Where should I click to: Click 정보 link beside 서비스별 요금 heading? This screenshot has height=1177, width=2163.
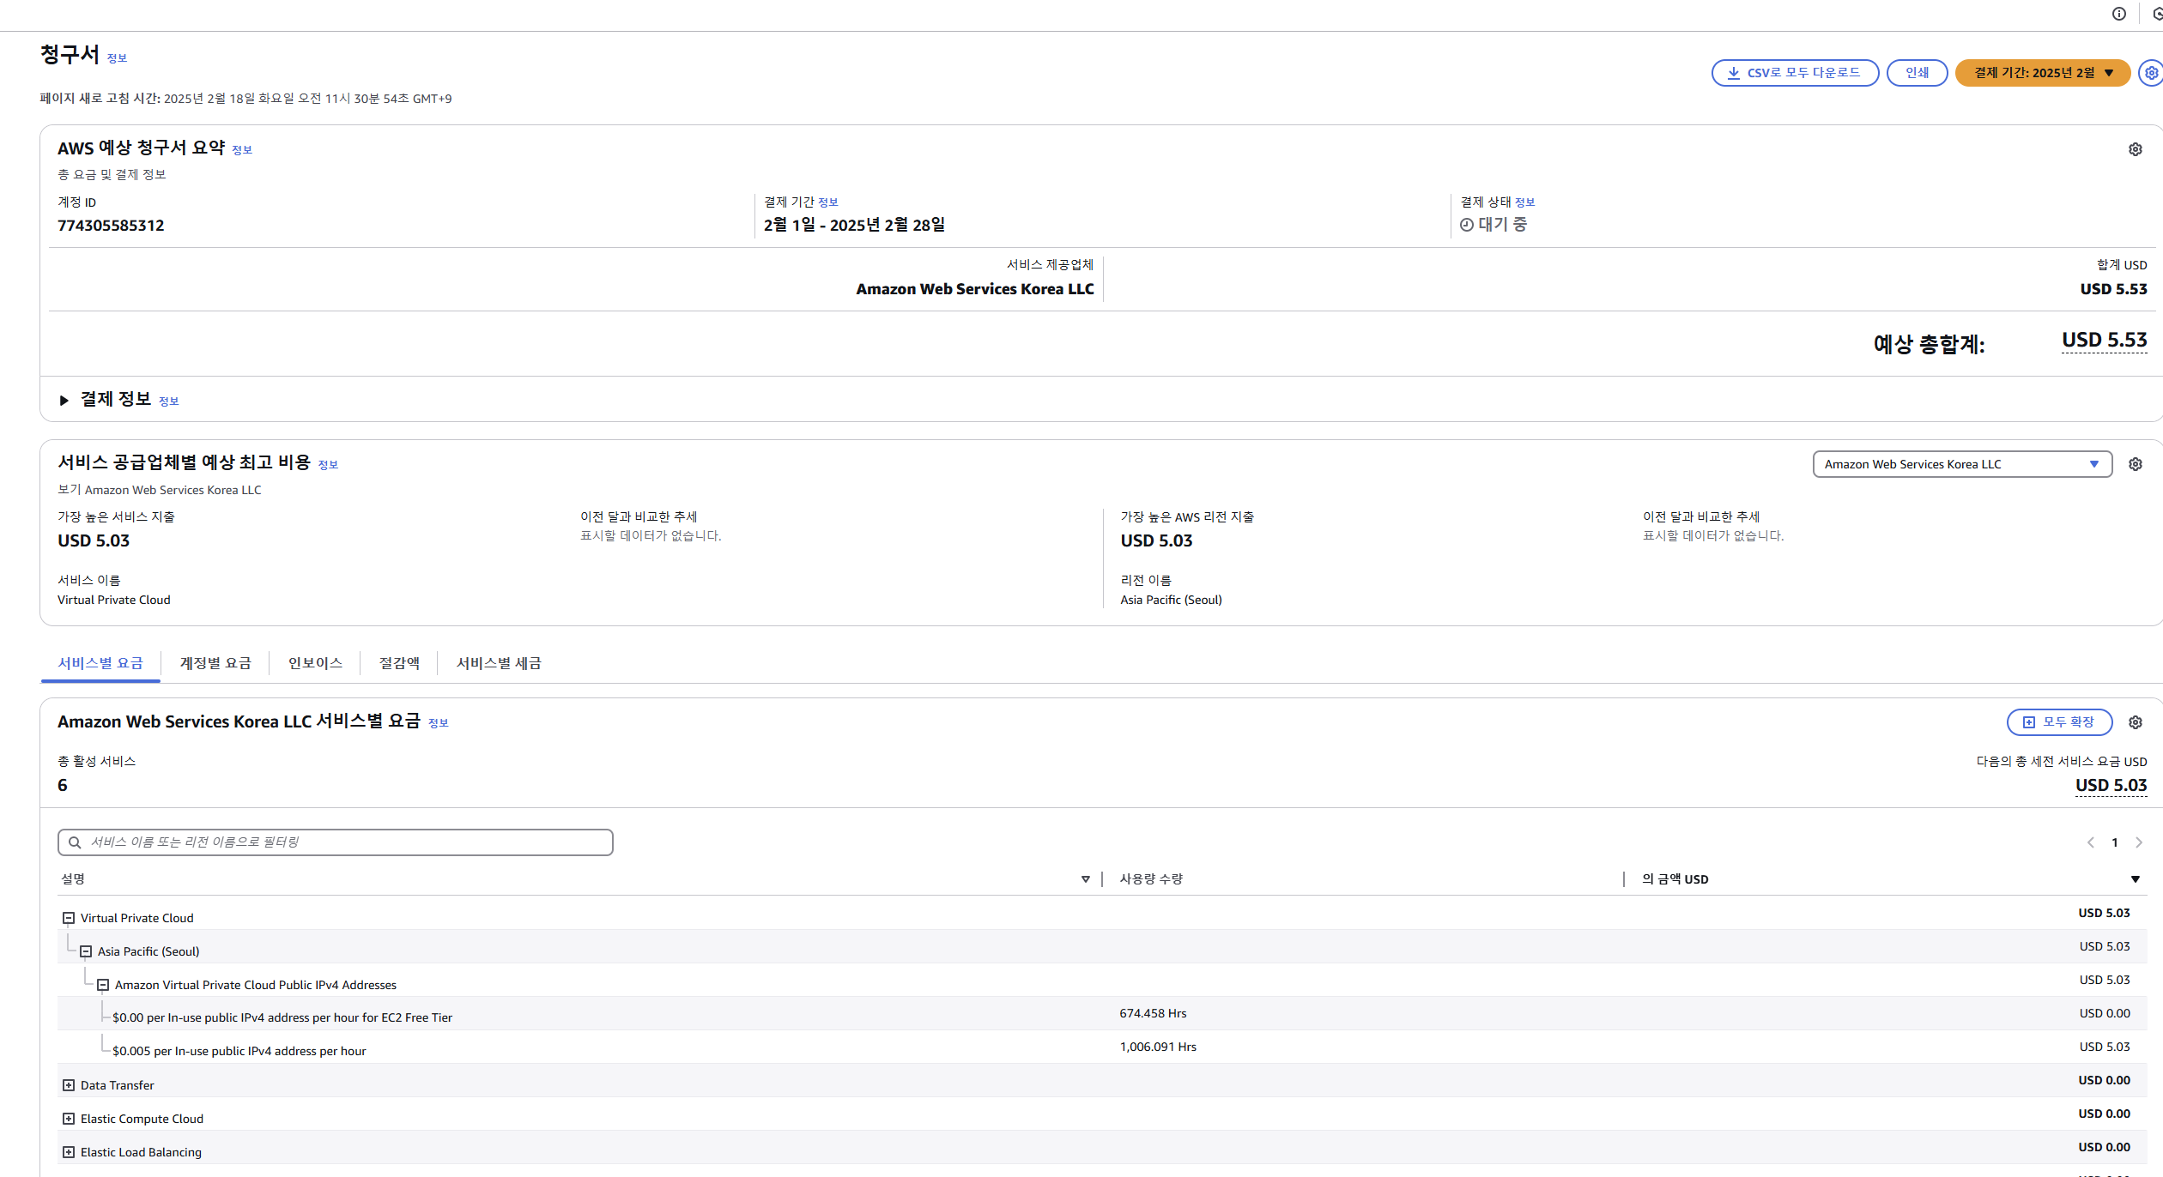pyautogui.click(x=439, y=723)
